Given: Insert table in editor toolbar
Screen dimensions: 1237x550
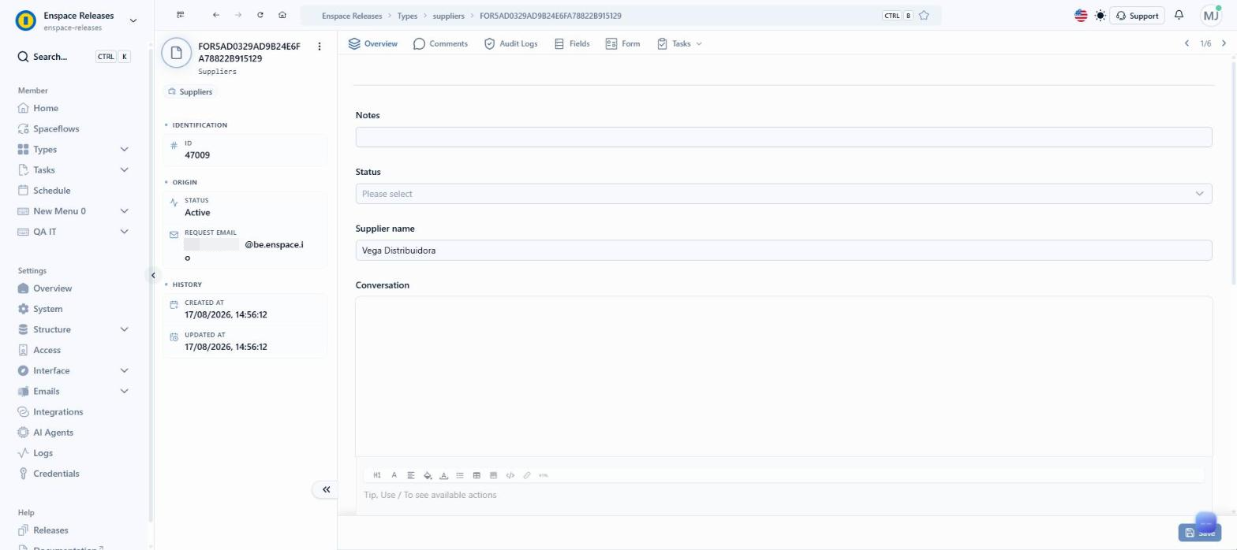Looking at the screenshot, I should click(x=476, y=475).
